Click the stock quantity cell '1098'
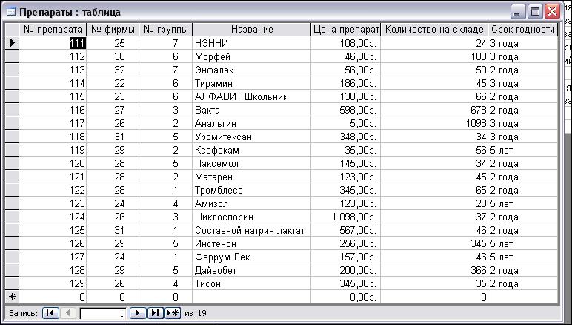This screenshot has width=572, height=325. (434, 123)
